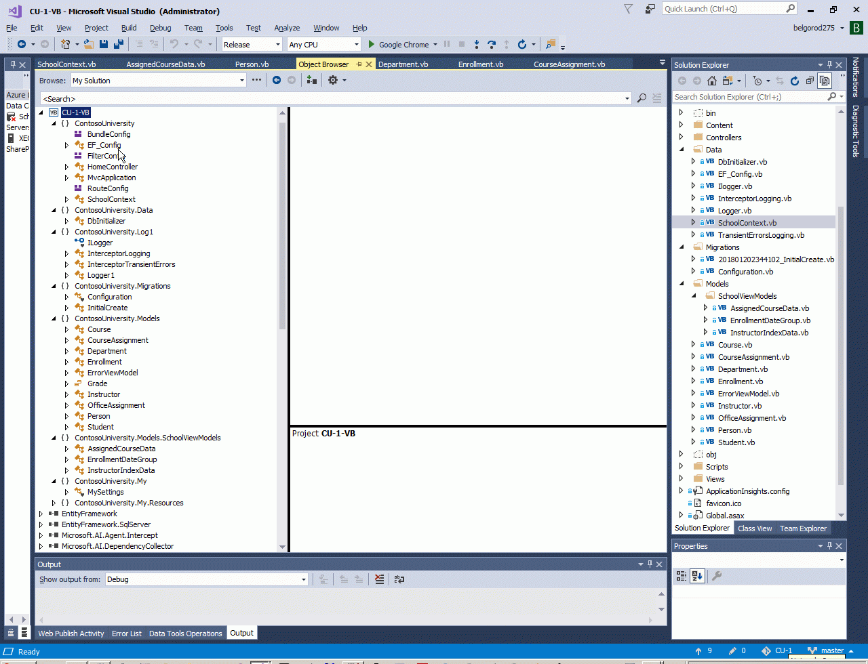Viewport: 868px width, 664px height.
Task: Toggle Auto Hide pin on Solution Explorer
Action: point(829,65)
